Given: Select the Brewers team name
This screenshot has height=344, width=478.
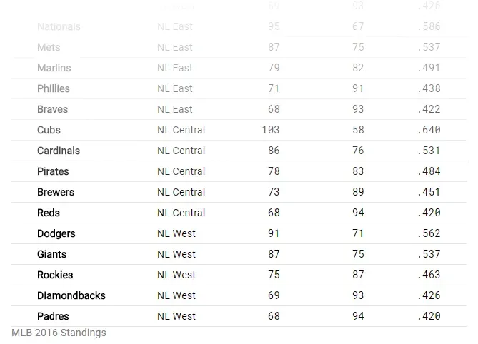Looking at the screenshot, I should (x=56, y=192).
